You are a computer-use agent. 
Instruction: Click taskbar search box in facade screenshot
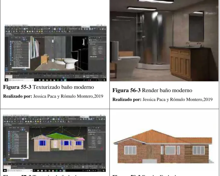pyautogui.click(x=20, y=171)
